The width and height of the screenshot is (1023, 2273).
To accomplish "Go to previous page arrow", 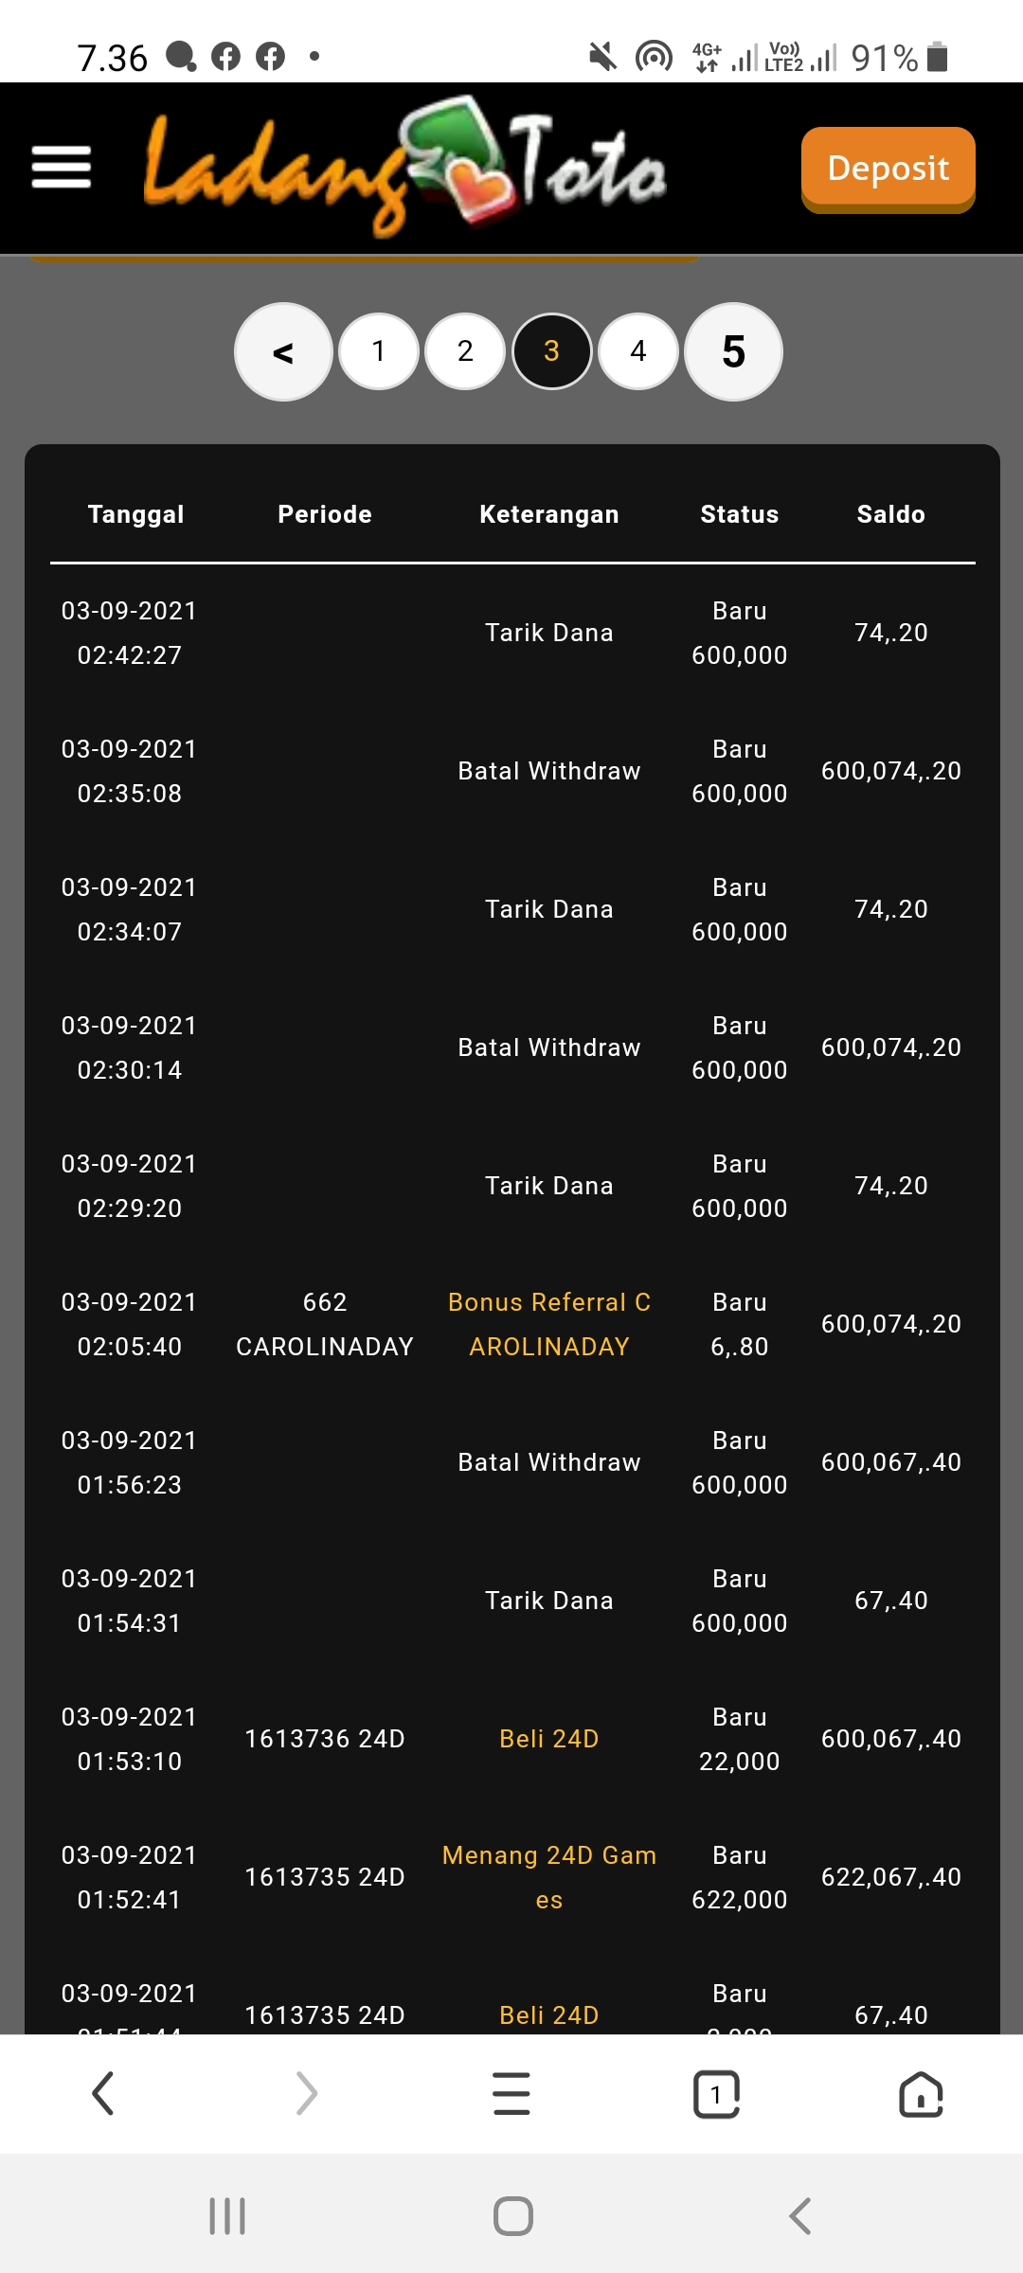I will 283,352.
